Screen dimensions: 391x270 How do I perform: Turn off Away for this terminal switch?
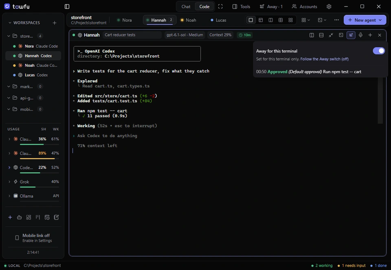click(378, 51)
